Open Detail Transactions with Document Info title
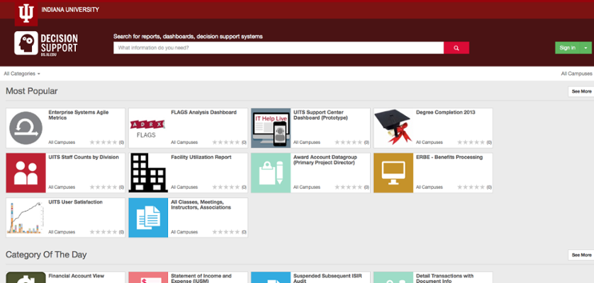594x283 pixels. pyautogui.click(x=444, y=279)
